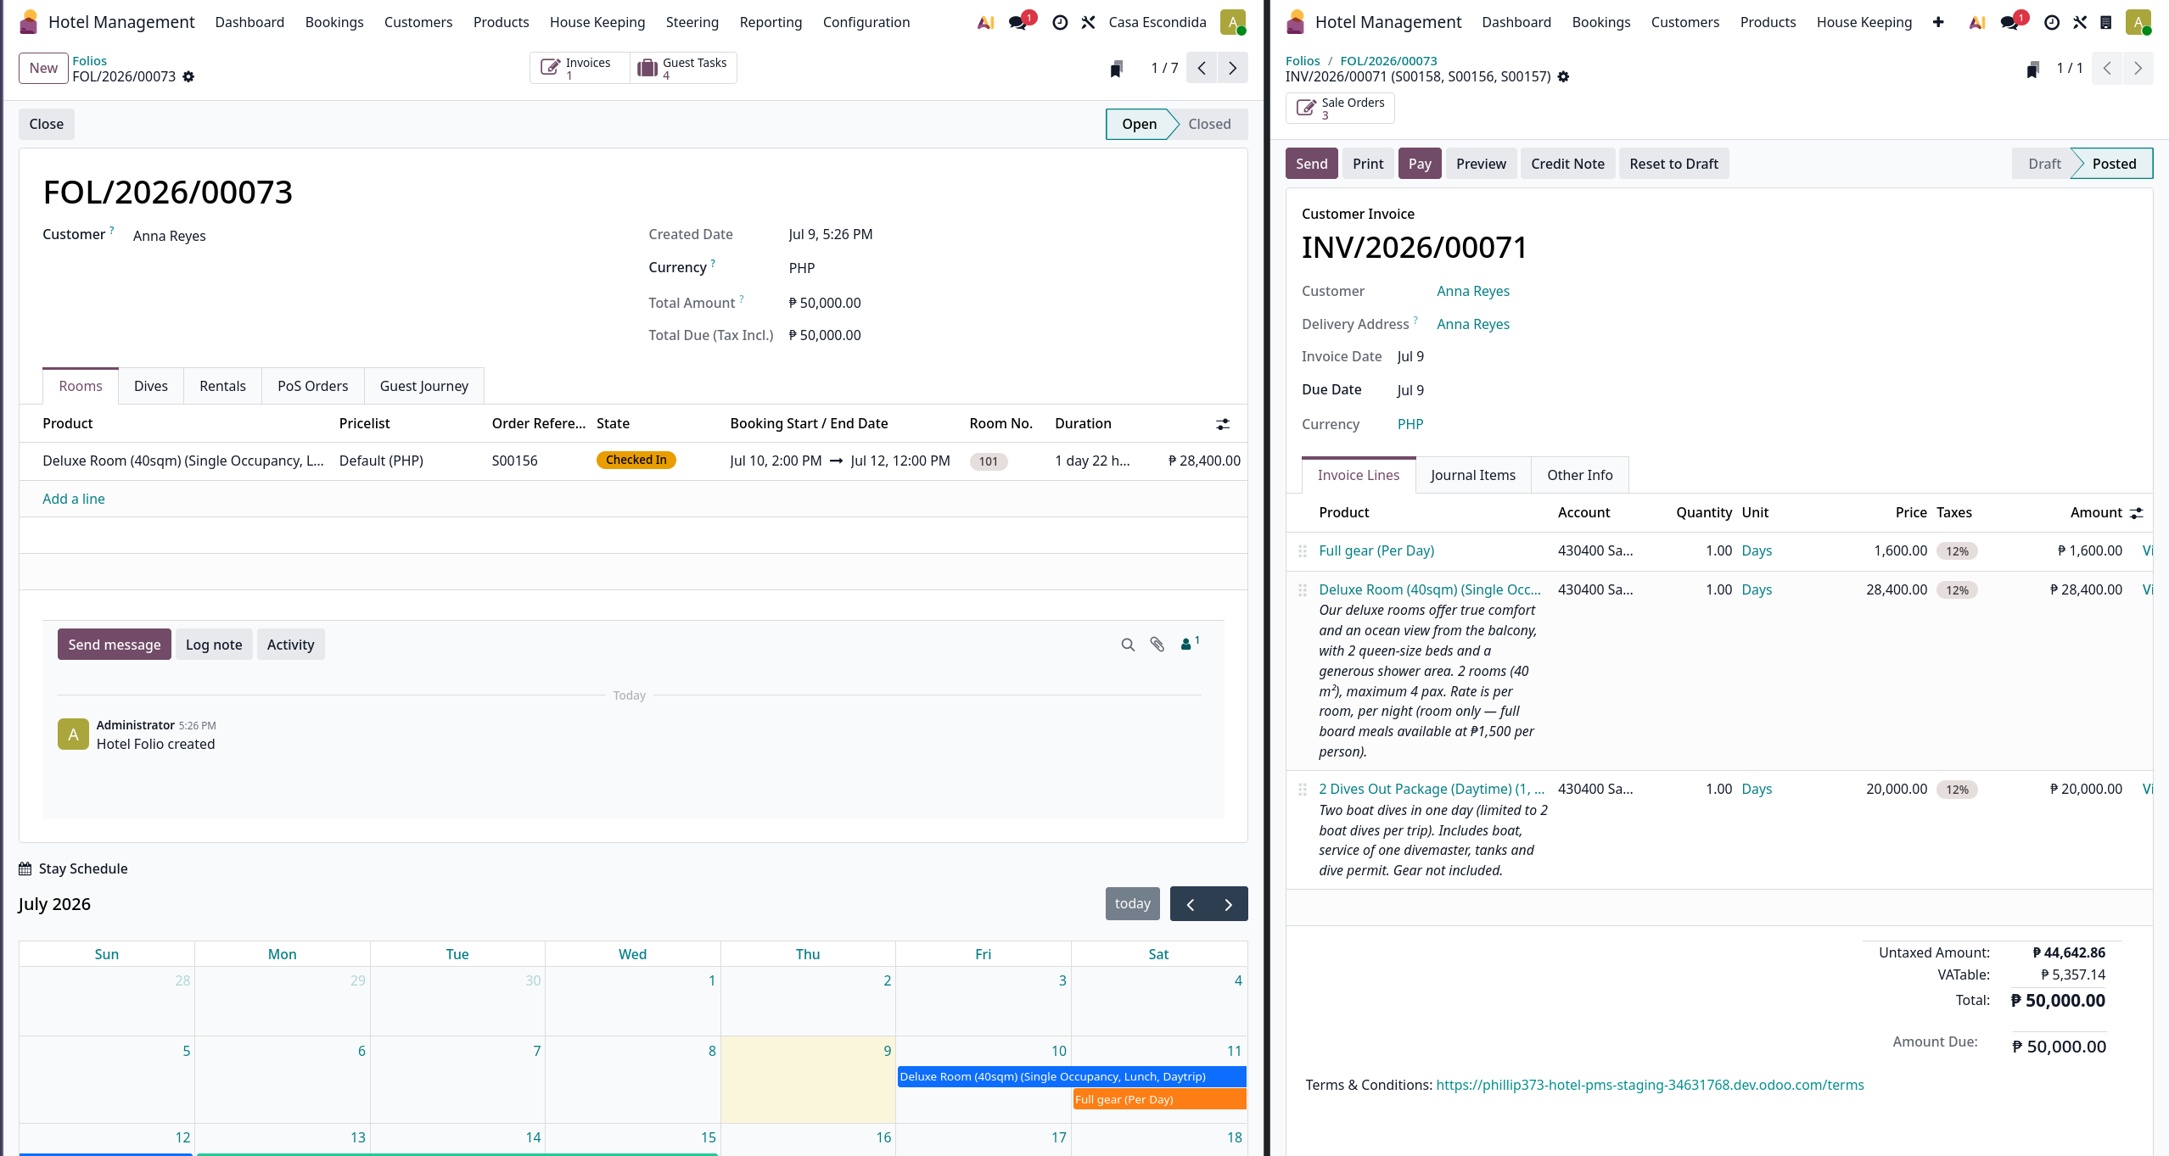Click Close button on folio
The height and width of the screenshot is (1156, 2169).
pos(46,124)
